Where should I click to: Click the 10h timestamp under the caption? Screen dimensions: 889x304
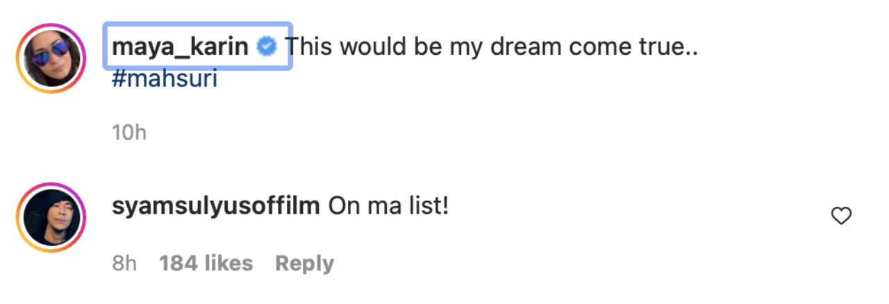point(128,133)
